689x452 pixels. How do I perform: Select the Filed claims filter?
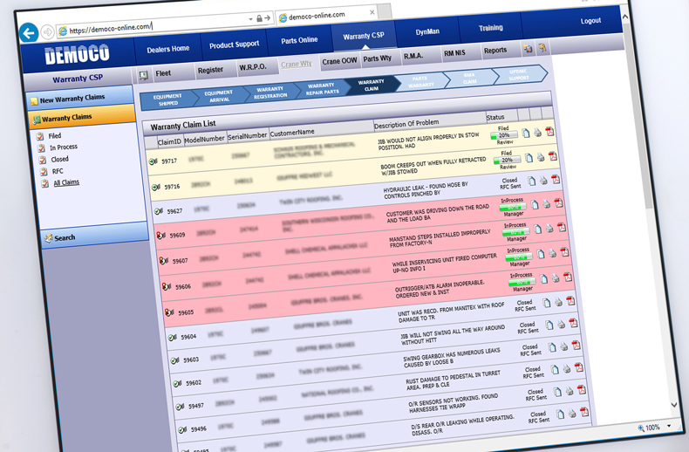point(54,136)
